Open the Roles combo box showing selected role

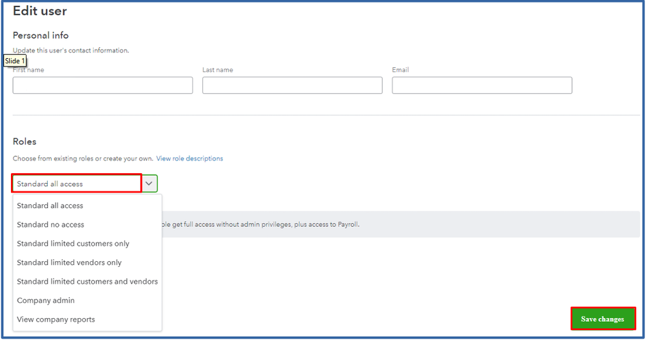[76, 184]
